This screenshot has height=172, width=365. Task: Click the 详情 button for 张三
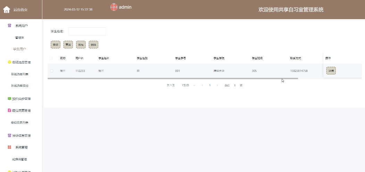(x=331, y=71)
